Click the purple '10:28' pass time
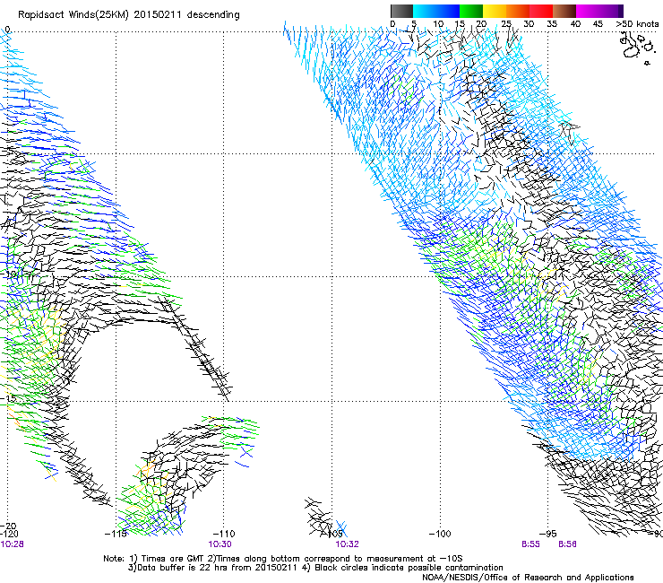The width and height of the screenshot is (663, 583). 12,544
